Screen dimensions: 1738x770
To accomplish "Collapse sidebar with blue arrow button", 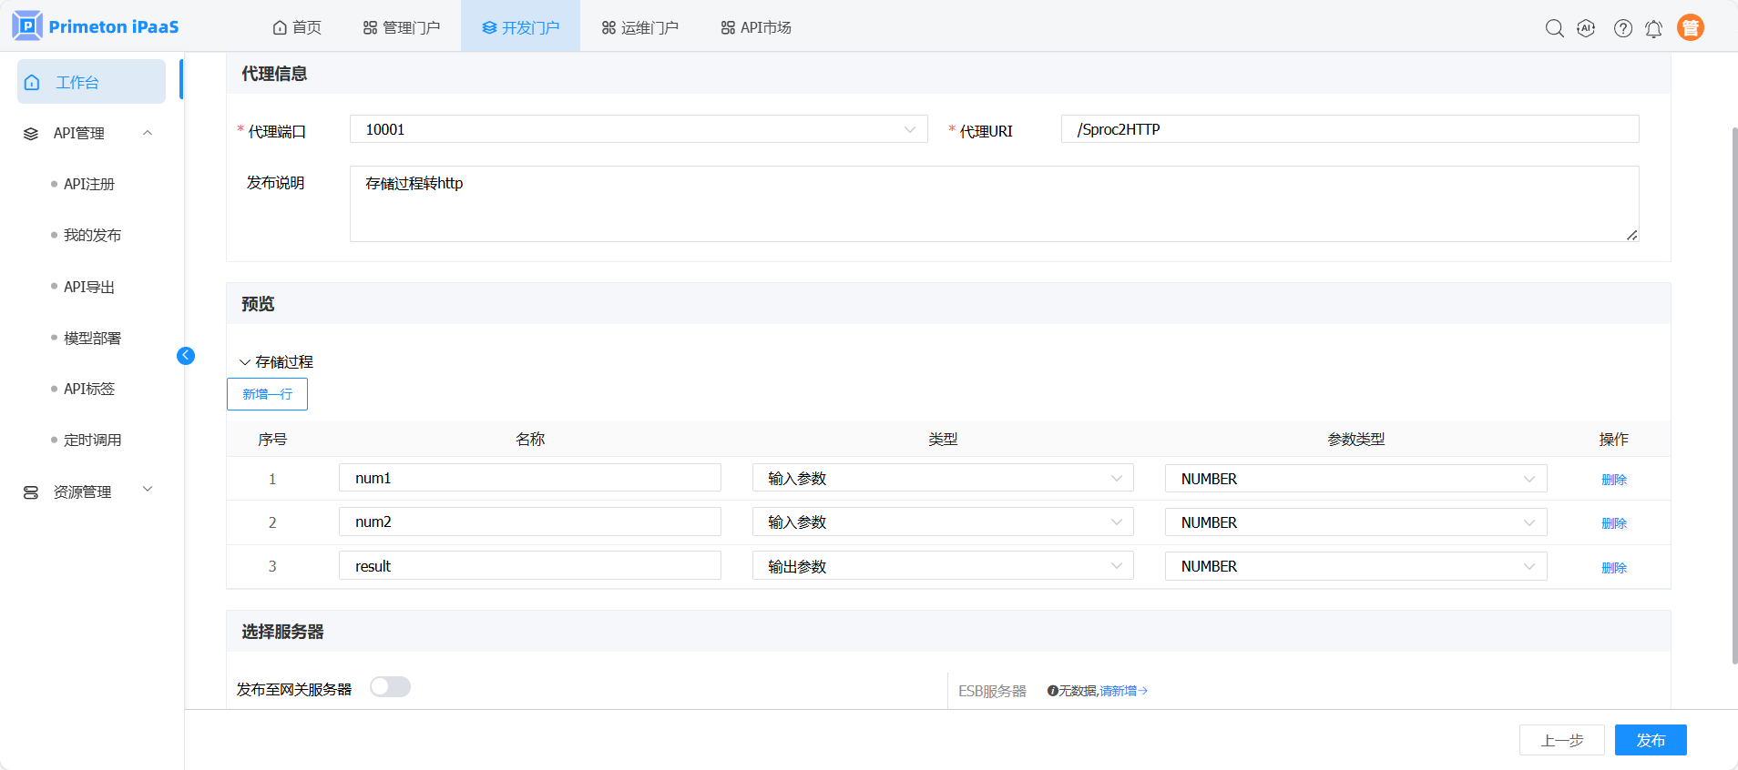I will (186, 356).
